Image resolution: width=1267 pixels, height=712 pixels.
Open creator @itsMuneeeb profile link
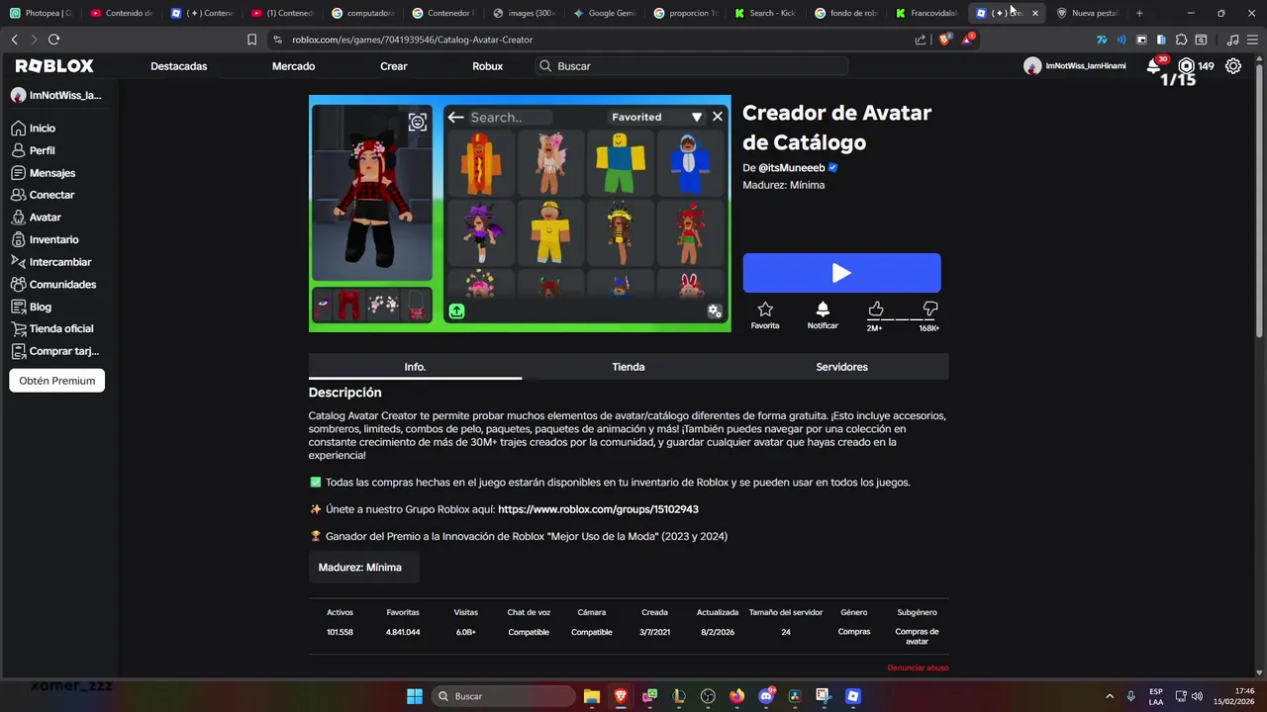[792, 168]
